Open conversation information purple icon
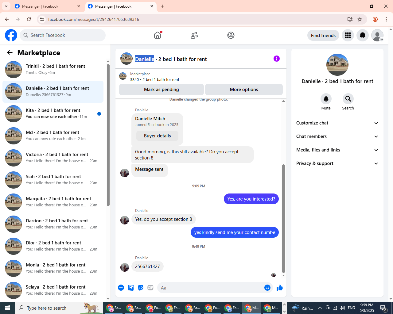The image size is (393, 314). 277,59
